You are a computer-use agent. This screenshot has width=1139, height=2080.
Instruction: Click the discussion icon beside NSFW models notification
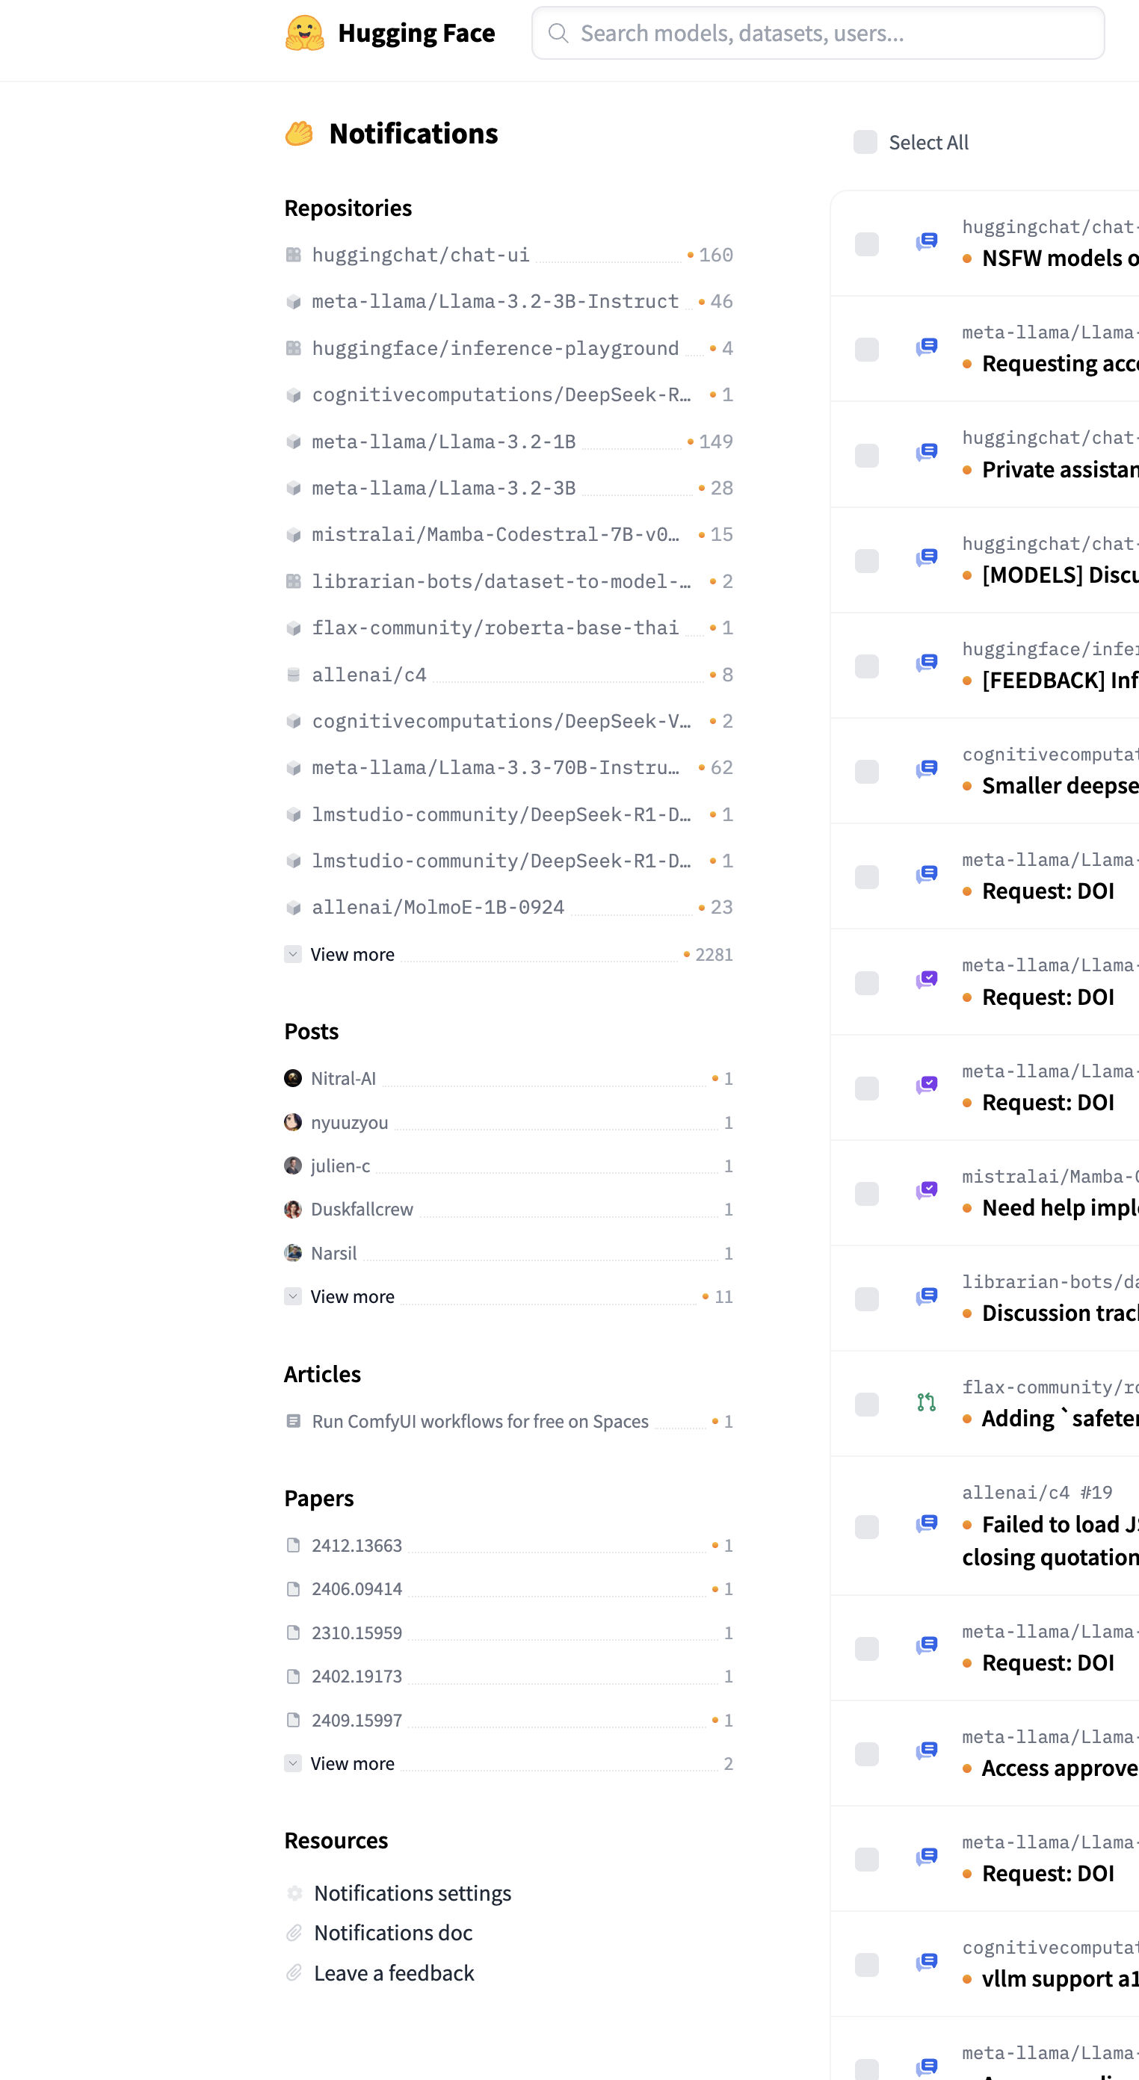click(926, 241)
